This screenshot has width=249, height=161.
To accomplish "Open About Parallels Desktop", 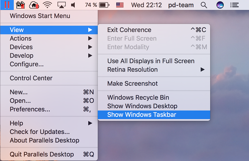I will click(x=49, y=140).
